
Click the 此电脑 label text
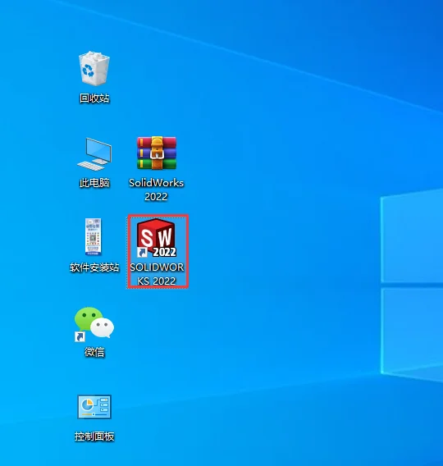coord(94,183)
